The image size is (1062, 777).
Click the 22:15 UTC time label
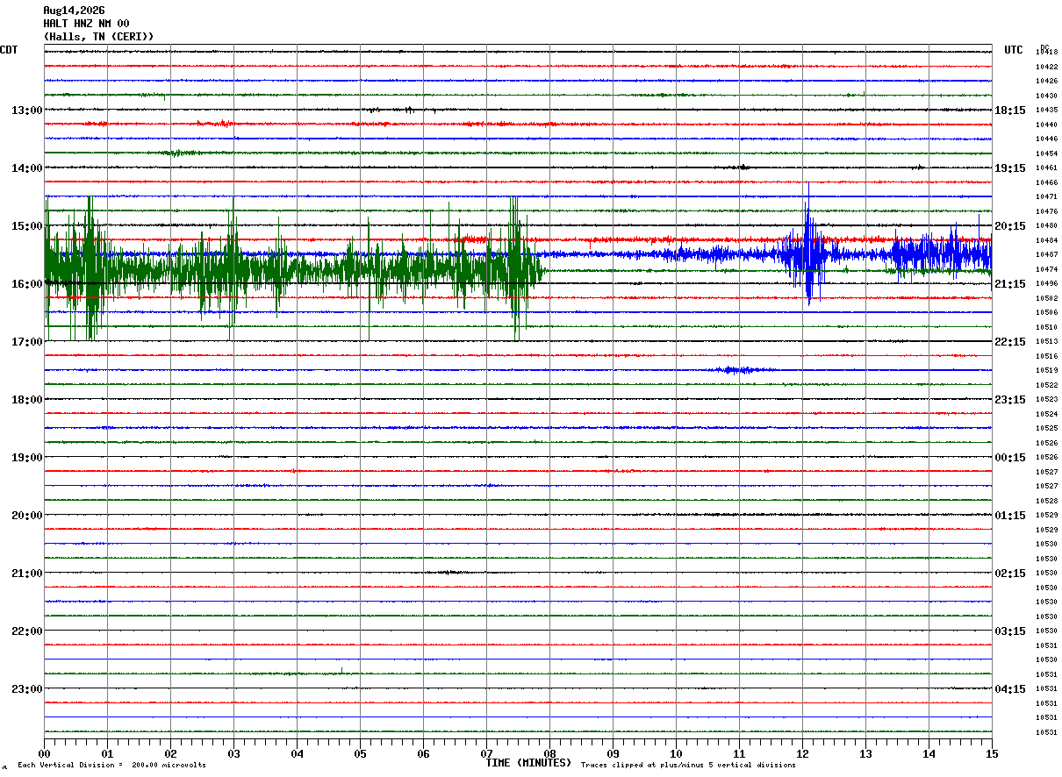pos(1009,342)
